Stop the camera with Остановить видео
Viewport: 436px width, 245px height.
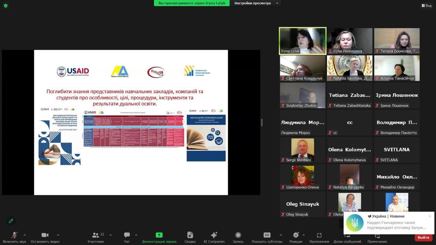tap(45, 235)
